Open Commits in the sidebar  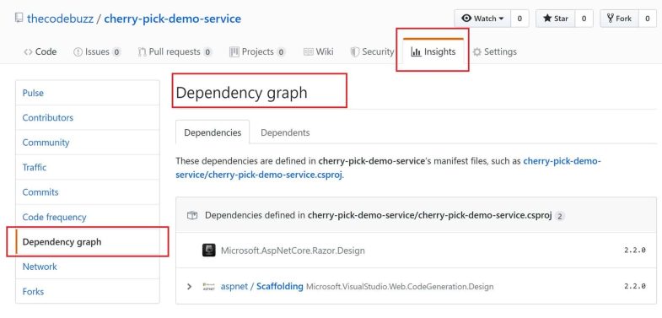[x=88, y=192]
